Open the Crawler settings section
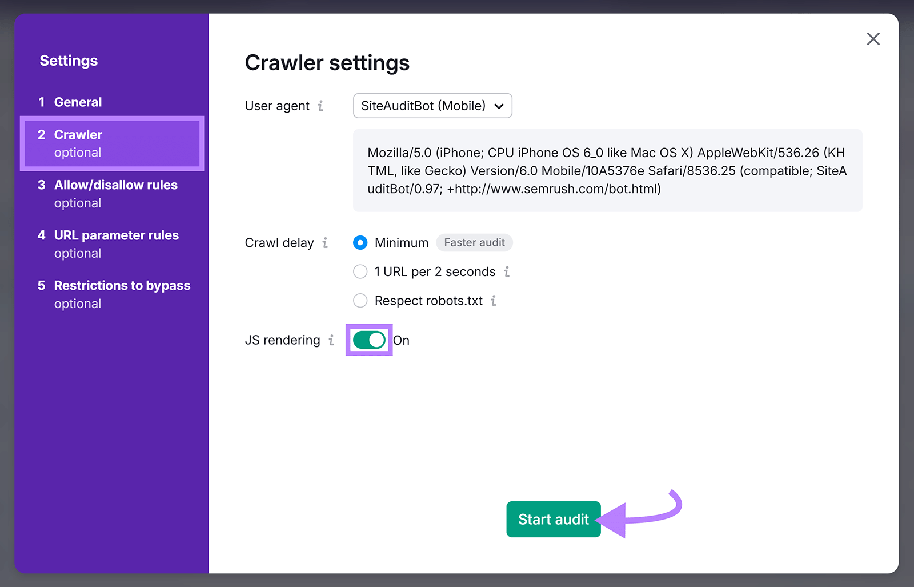Screen dimensions: 914x587 click(78, 135)
